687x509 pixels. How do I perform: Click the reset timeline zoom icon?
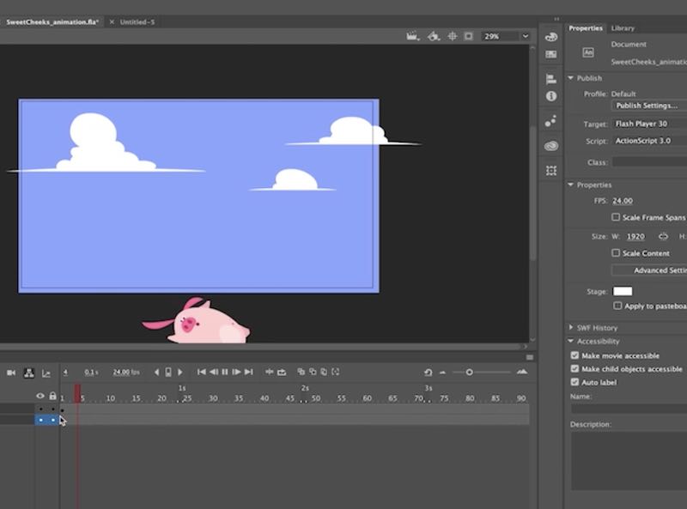(x=428, y=373)
